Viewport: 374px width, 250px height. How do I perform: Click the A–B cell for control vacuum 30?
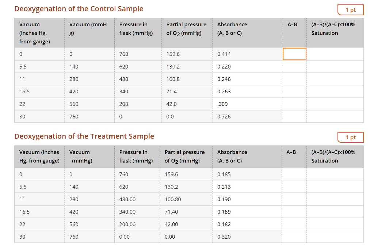294,116
